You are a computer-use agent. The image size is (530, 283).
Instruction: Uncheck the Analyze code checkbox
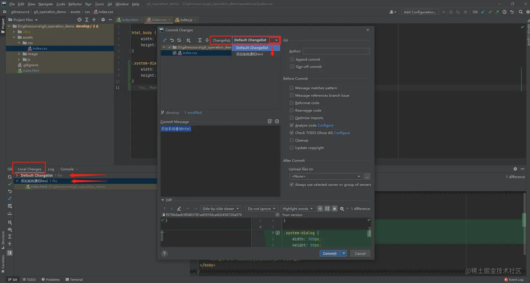click(x=292, y=125)
